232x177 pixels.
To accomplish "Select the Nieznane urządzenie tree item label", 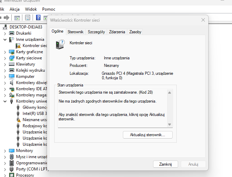I will pyautogui.click(x=35, y=120).
